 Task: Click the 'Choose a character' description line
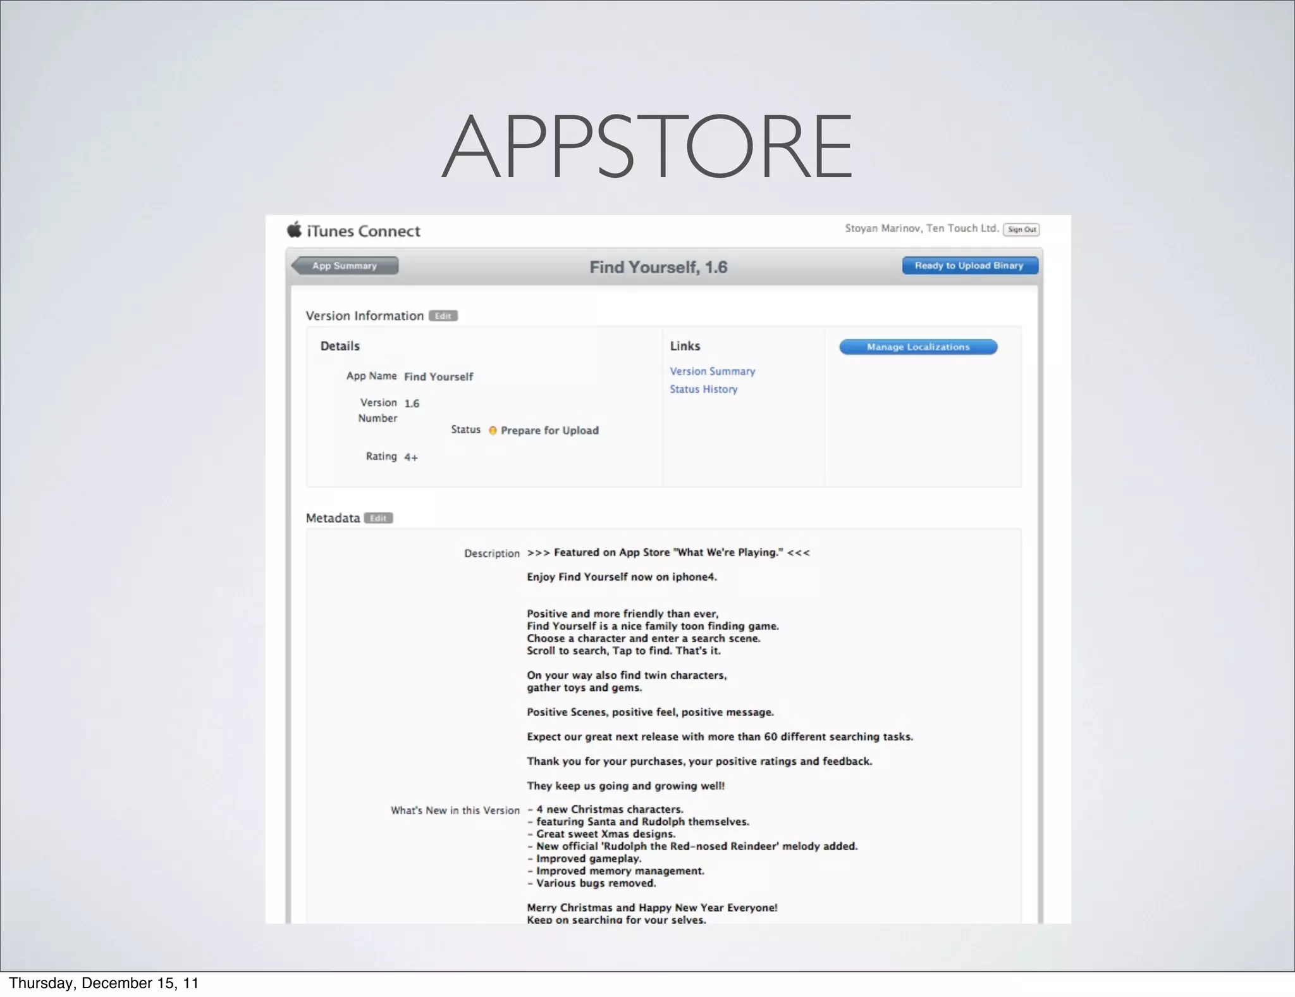[x=644, y=638]
